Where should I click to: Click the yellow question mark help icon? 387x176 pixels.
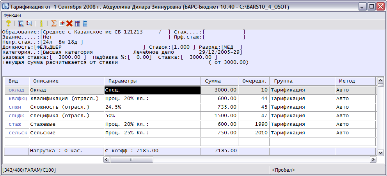9,23
